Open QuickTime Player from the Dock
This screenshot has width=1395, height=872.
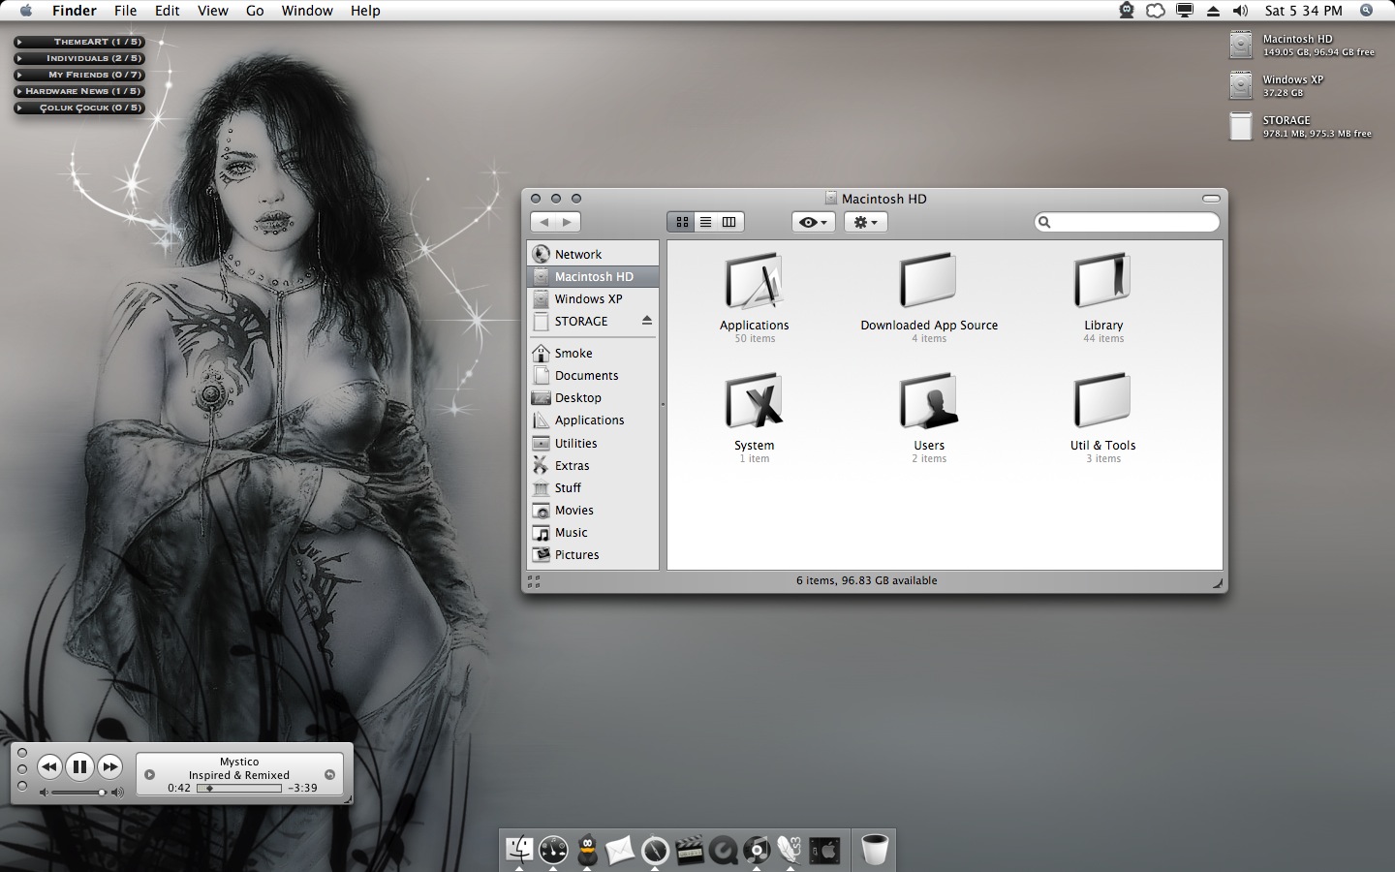pyautogui.click(x=724, y=850)
